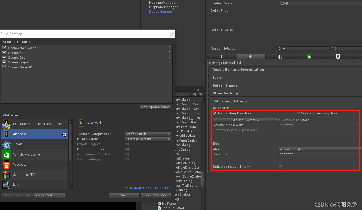Click Cursor Hotspot X value field
This screenshot has width=362, height=210.
[306, 48]
